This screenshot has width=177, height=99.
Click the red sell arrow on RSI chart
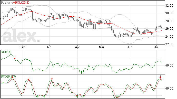pos(15,58)
